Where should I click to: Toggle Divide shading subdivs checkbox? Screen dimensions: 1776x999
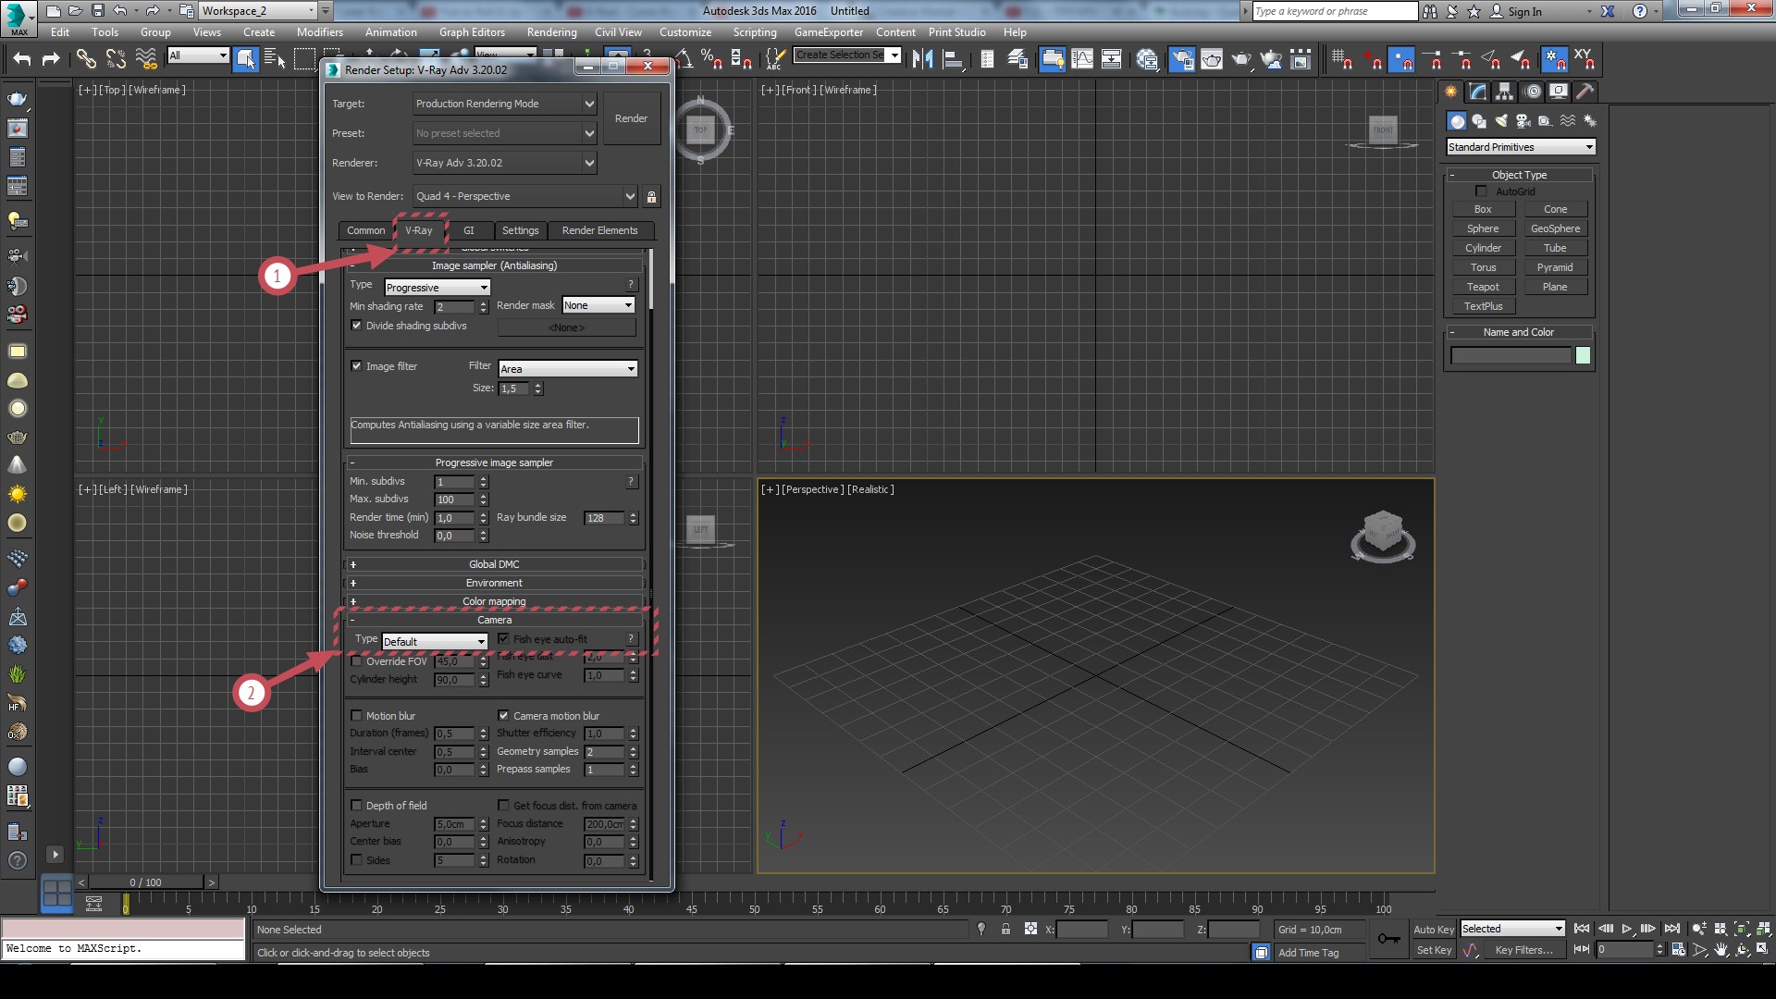coord(356,326)
